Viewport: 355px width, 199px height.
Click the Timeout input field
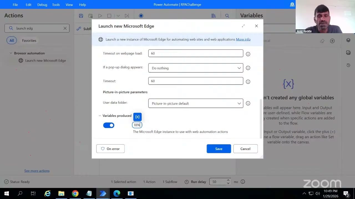196,81
